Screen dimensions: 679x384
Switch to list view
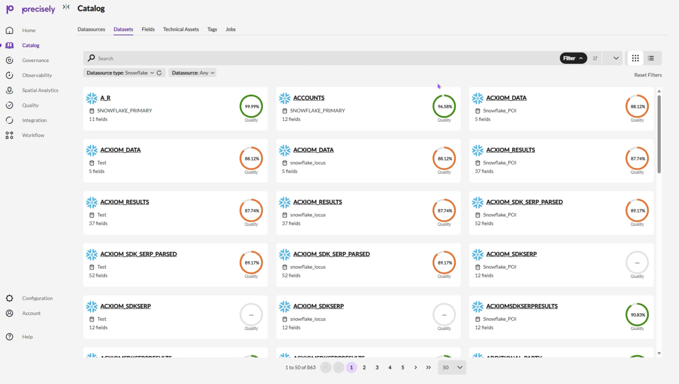650,58
